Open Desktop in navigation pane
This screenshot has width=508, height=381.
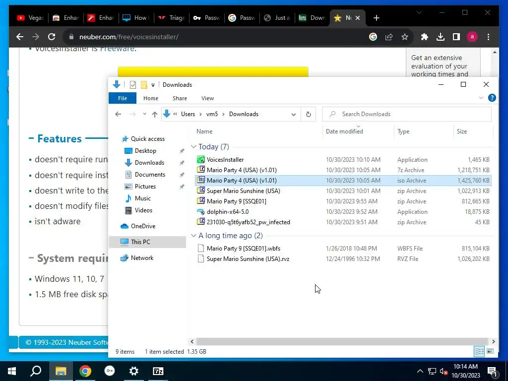click(x=145, y=151)
